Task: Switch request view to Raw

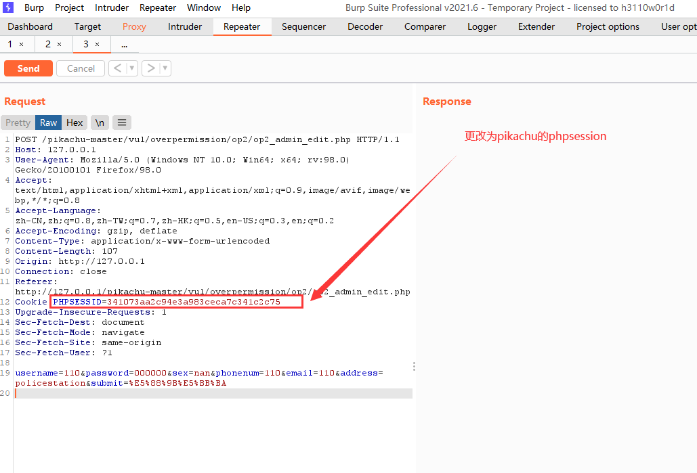Action: click(x=49, y=122)
